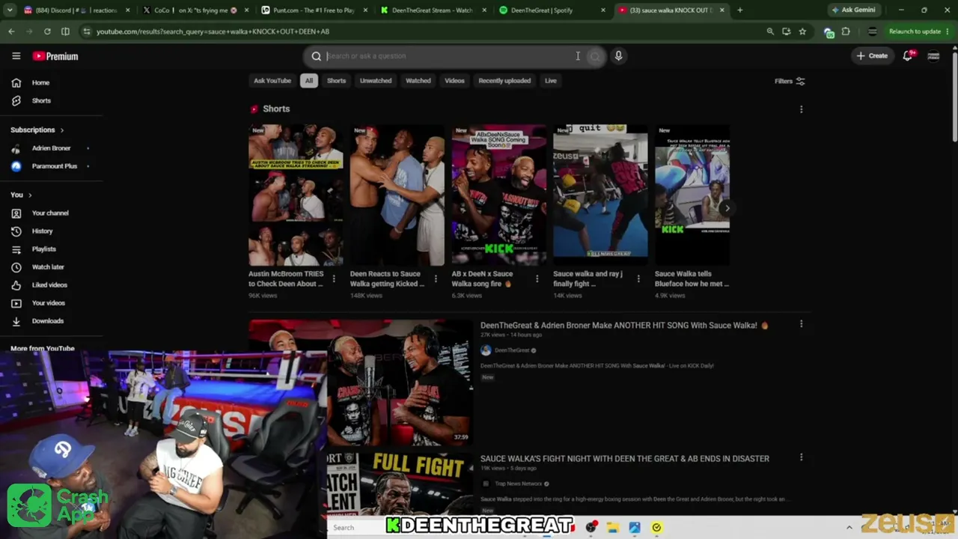Image resolution: width=958 pixels, height=539 pixels.
Task: Open Home in the YouTube sidebar
Action: 40,82
